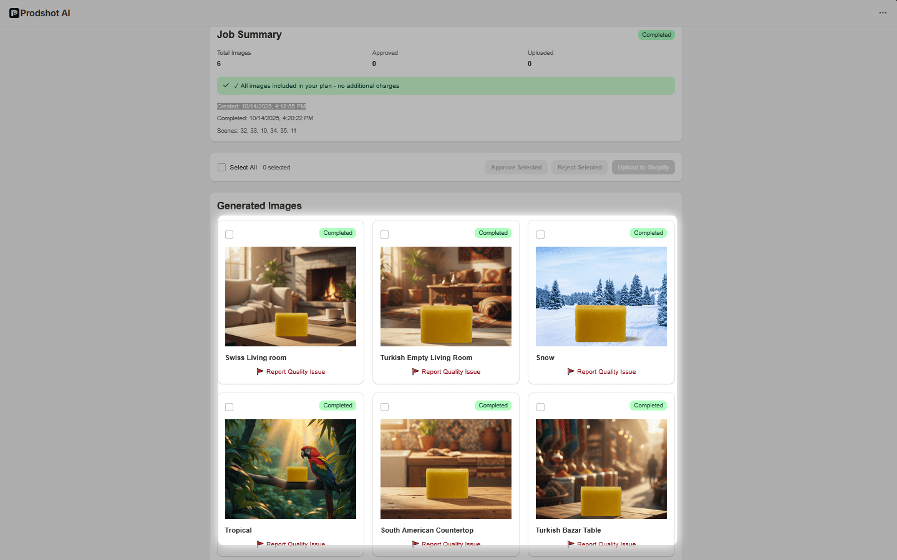Image resolution: width=897 pixels, height=560 pixels.
Task: Check the Swiss Living room image checkbox
Action: [x=229, y=234]
